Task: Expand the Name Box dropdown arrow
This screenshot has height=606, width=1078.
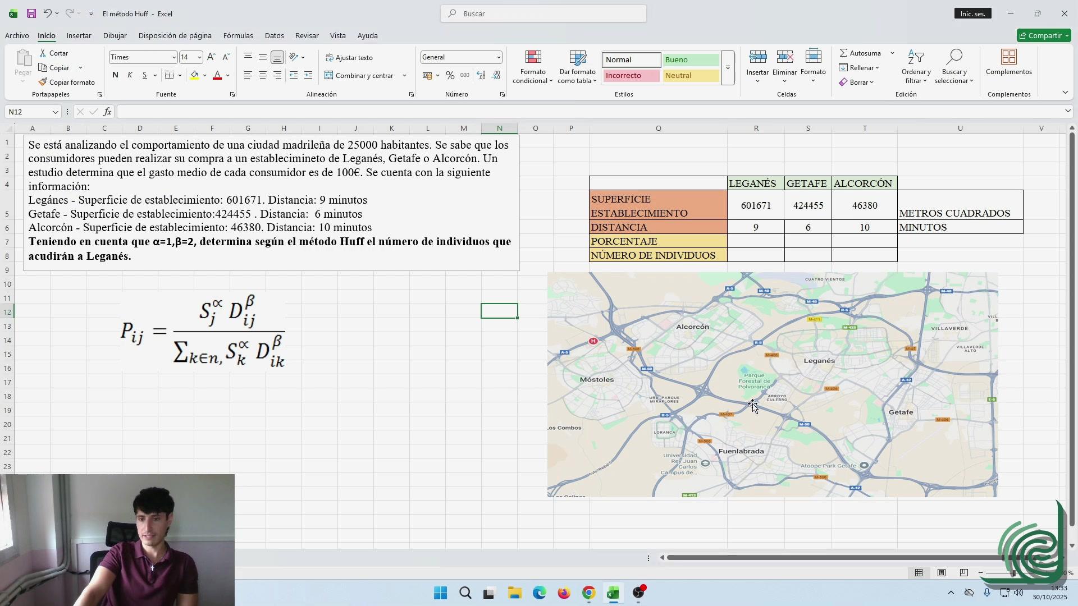Action: [55, 112]
